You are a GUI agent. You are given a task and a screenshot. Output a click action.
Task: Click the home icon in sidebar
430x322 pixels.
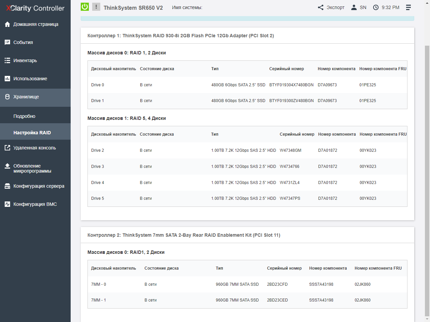click(7, 24)
